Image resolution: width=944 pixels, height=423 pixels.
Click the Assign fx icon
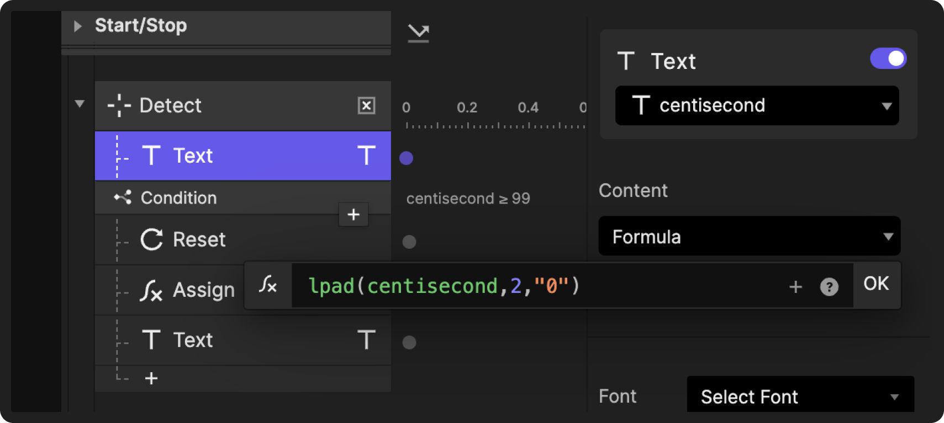(151, 290)
